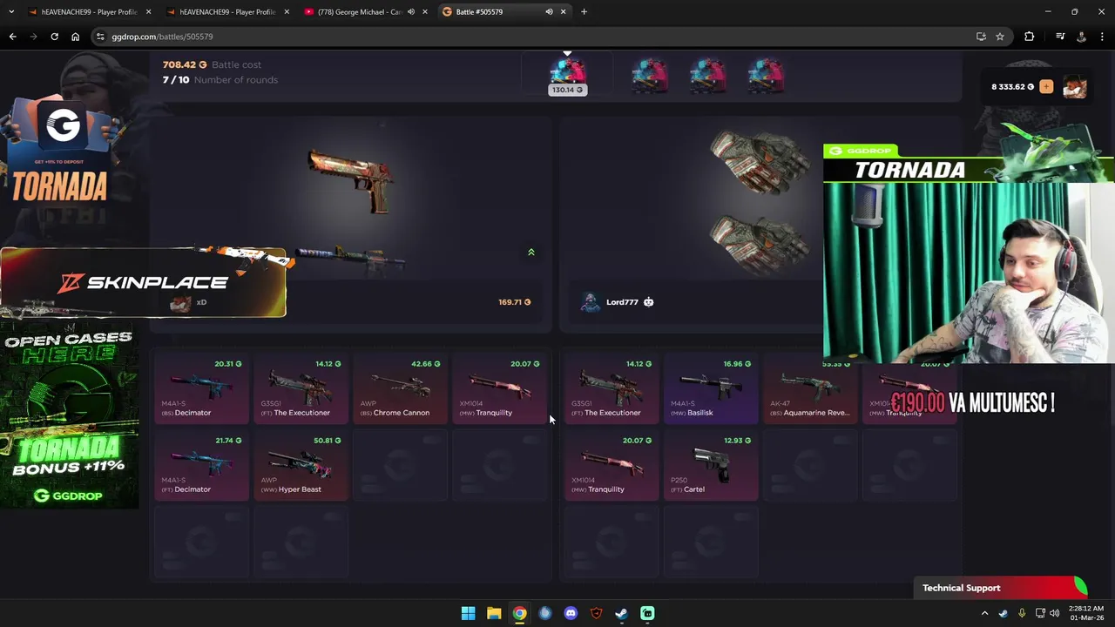Open the 21.74 M4A1-S Decimator card

(x=201, y=465)
